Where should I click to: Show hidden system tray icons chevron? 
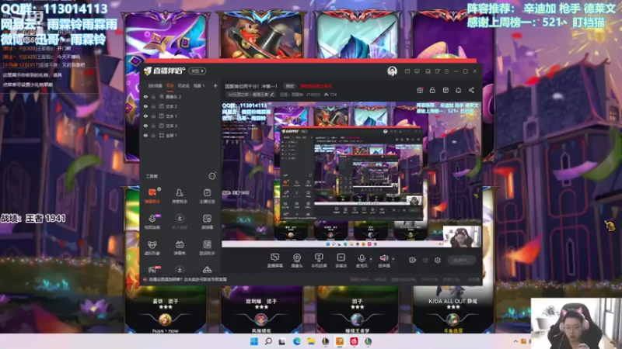click(x=515, y=341)
